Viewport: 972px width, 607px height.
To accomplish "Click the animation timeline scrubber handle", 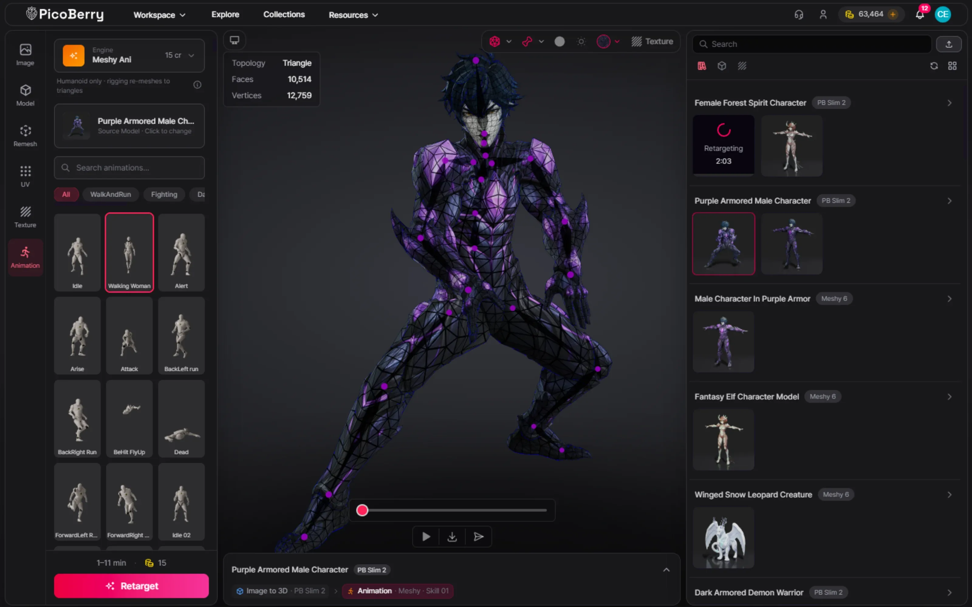I will point(362,510).
